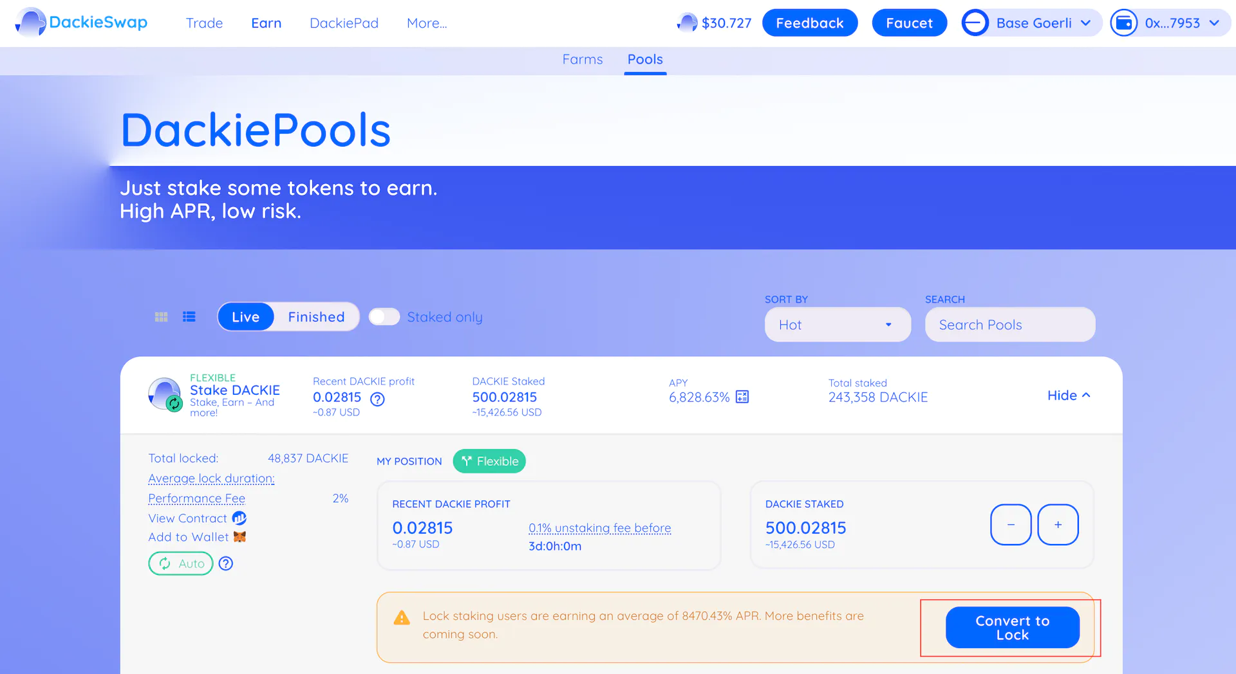The height and width of the screenshot is (674, 1236).
Task: Open the Sort By Hot dropdown
Action: (837, 325)
